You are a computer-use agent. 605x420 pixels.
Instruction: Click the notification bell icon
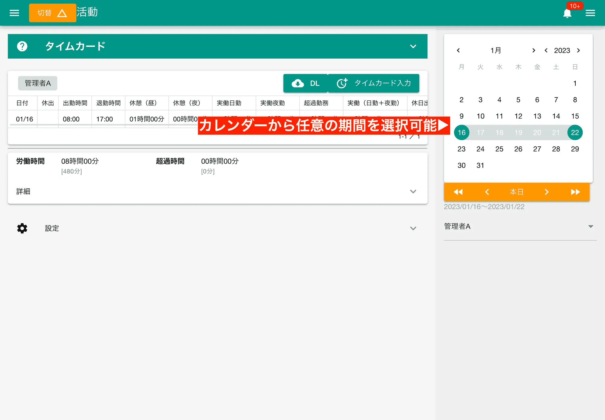point(567,13)
